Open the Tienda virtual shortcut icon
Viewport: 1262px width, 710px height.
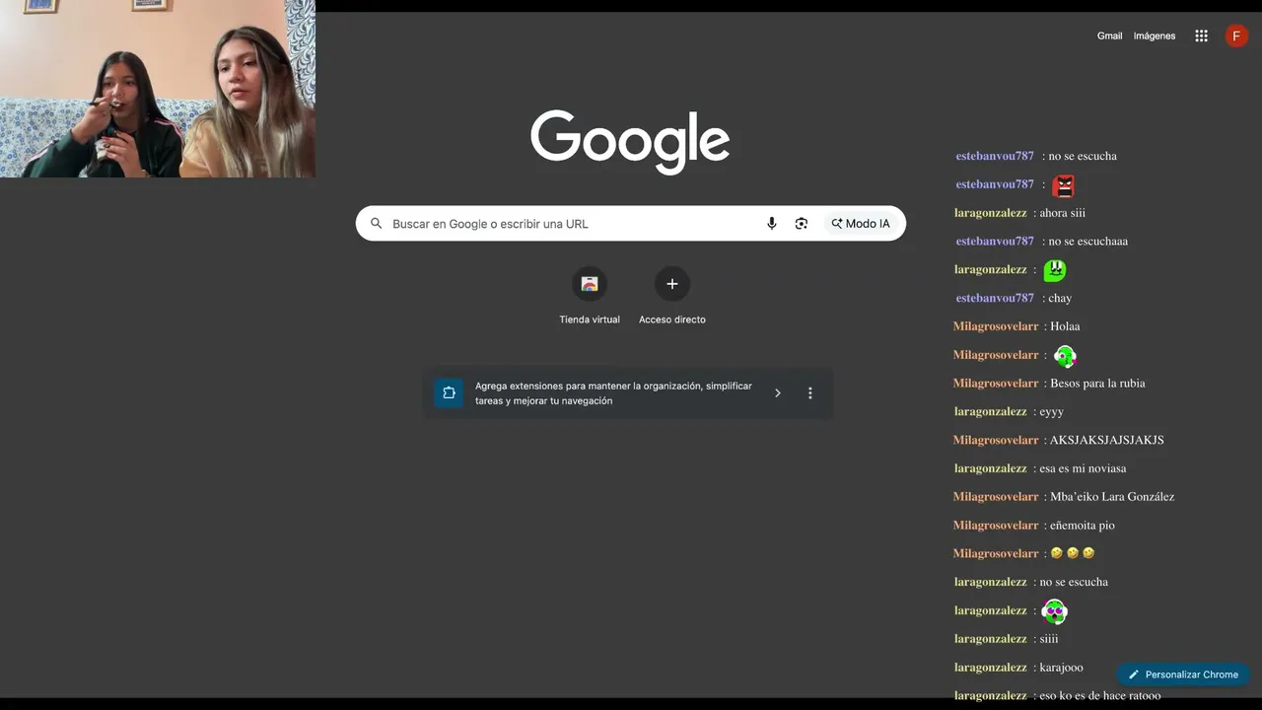(x=590, y=284)
